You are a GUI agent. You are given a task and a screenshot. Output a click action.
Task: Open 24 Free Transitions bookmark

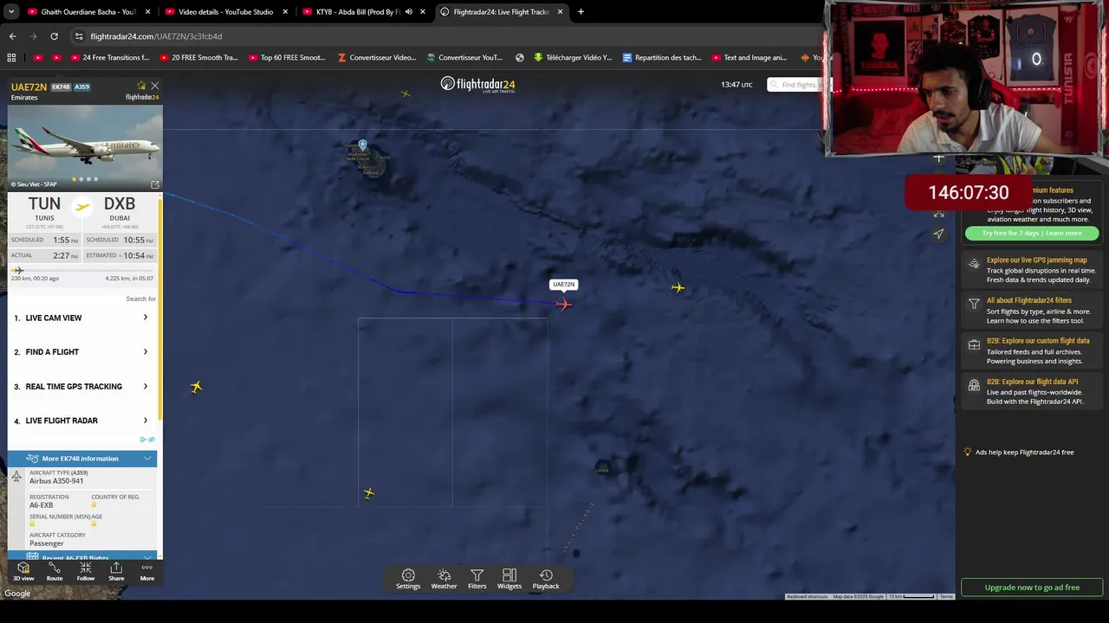108,58
